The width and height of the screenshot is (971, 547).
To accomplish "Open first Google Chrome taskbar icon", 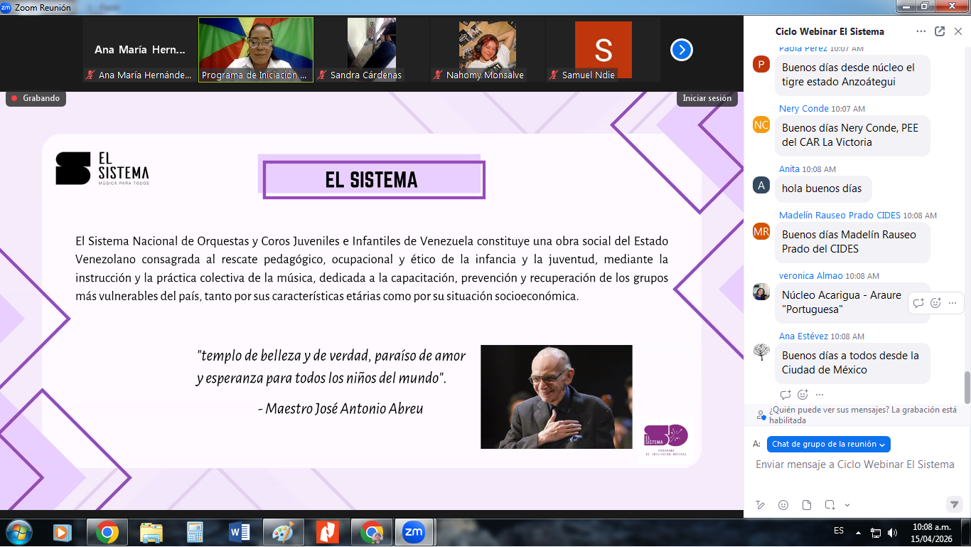I will 107,531.
